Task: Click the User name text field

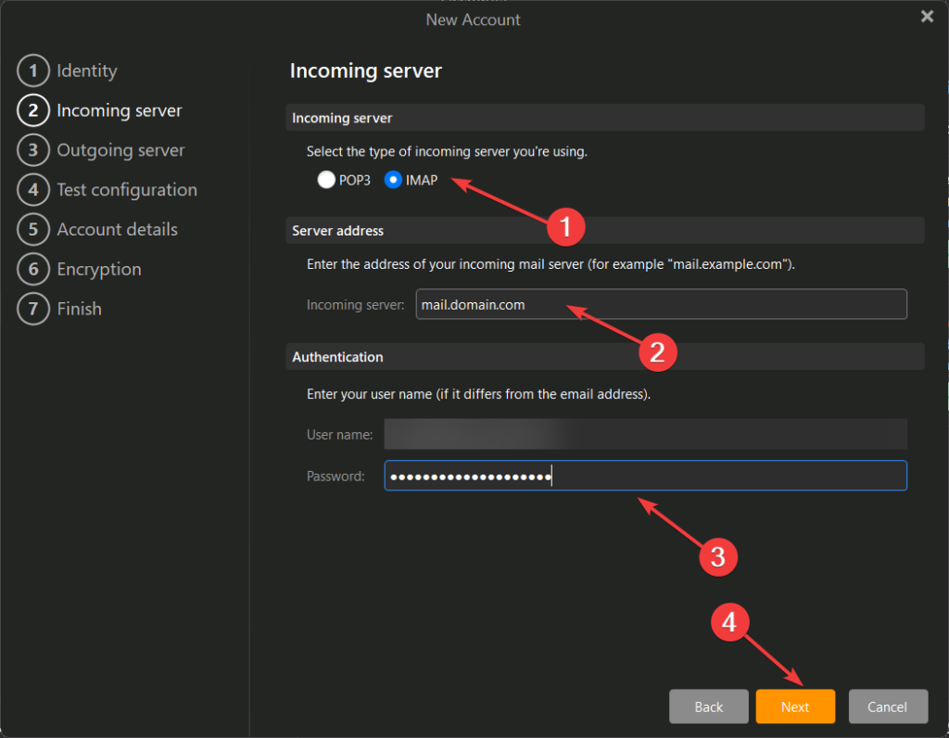Action: (x=645, y=434)
